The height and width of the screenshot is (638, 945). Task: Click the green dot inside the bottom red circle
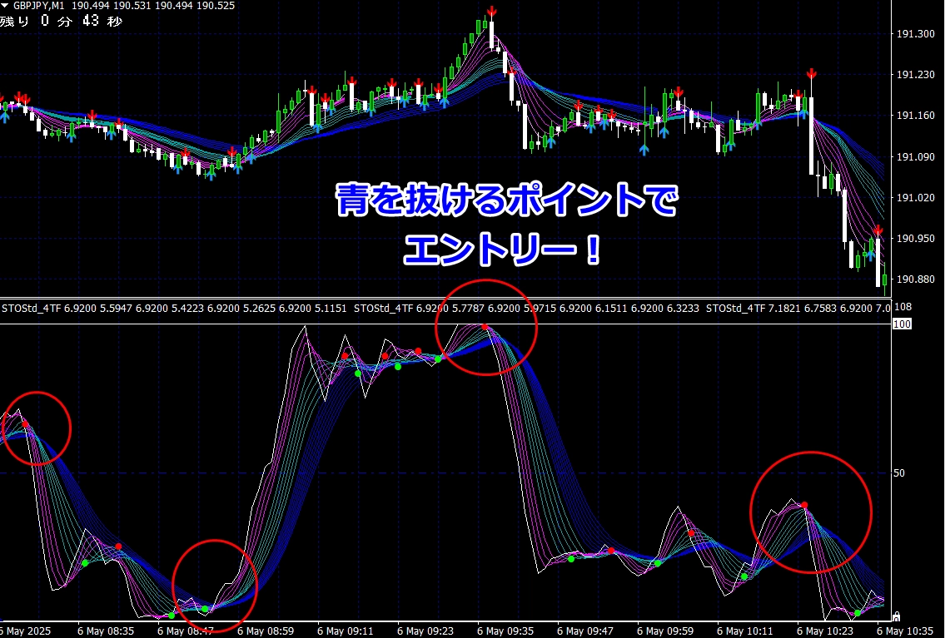(x=205, y=609)
